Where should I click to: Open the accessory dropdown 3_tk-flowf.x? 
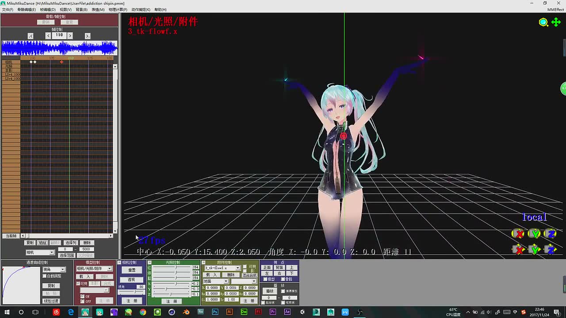pos(222,268)
